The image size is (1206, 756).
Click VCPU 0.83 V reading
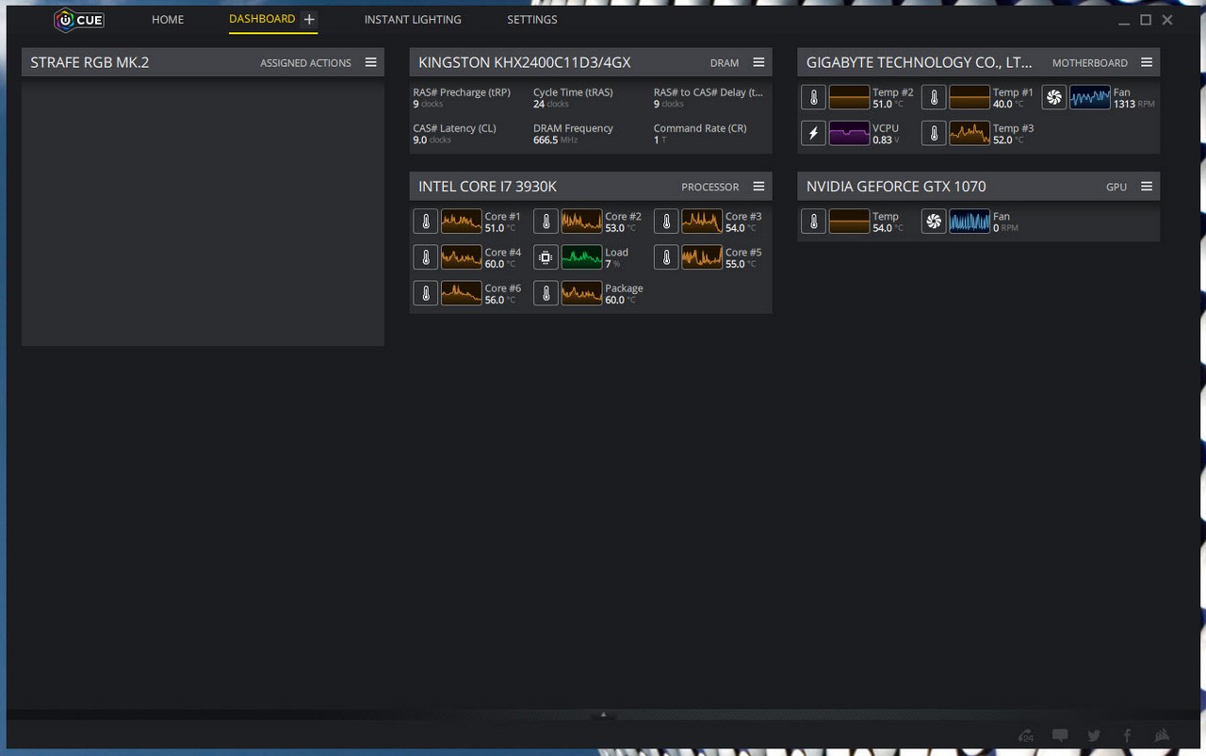pos(886,134)
